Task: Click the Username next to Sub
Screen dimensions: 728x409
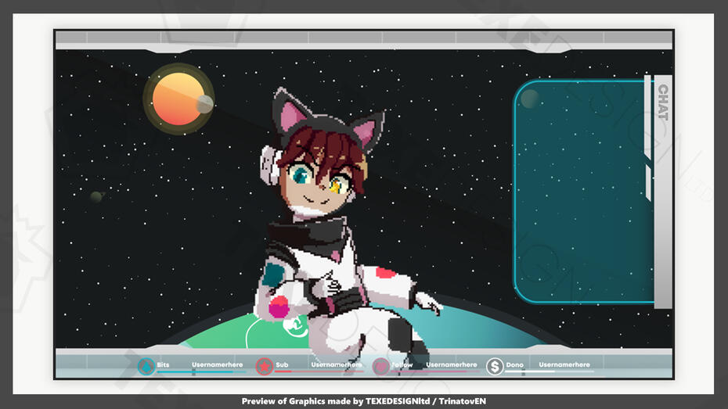Action: pyautogui.click(x=336, y=364)
